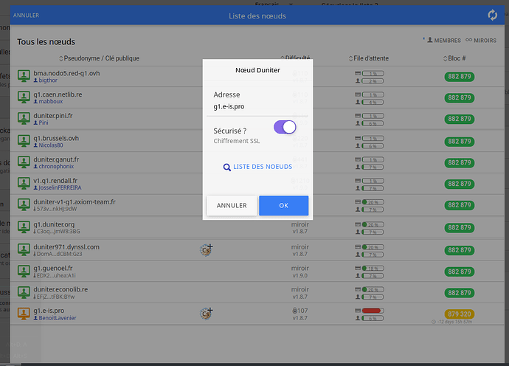Click the Cesium+ icon for duniter971.dynssl.com
The height and width of the screenshot is (366, 509).
tap(207, 250)
